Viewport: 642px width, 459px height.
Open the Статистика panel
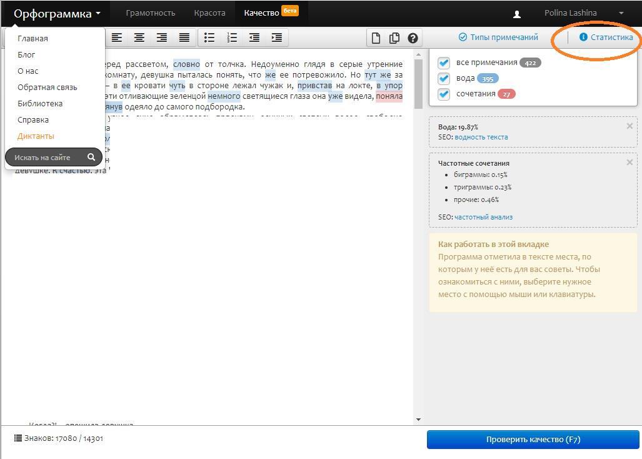coord(606,38)
